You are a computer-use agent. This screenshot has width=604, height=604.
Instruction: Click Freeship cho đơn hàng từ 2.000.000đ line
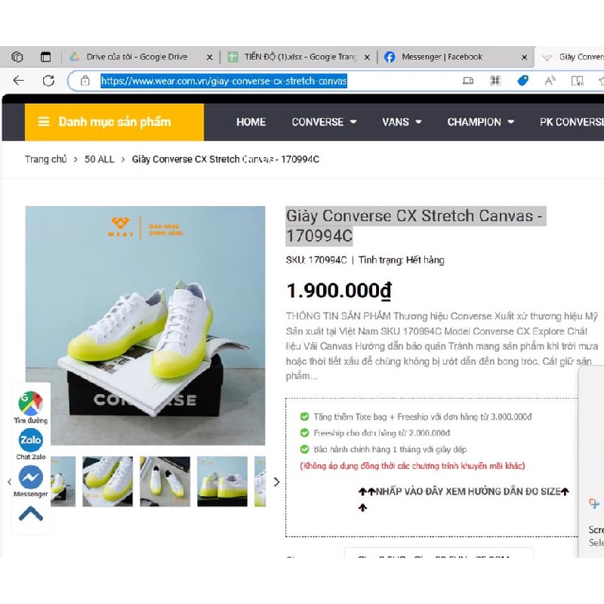pyautogui.click(x=382, y=433)
